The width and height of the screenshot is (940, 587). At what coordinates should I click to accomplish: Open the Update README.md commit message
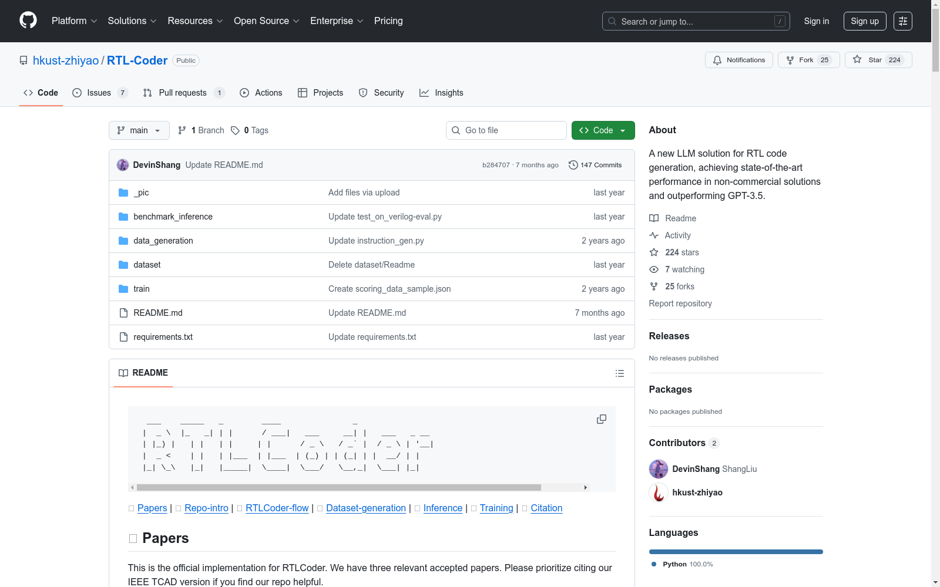224,165
